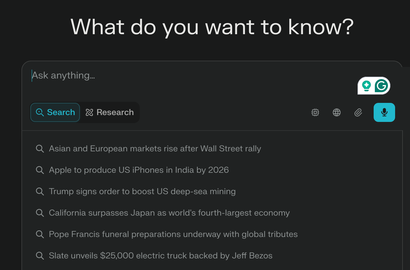This screenshot has height=270, width=410.
Task: Click the magnifier icon beside Pope Francis suggestion
Action: click(40, 234)
